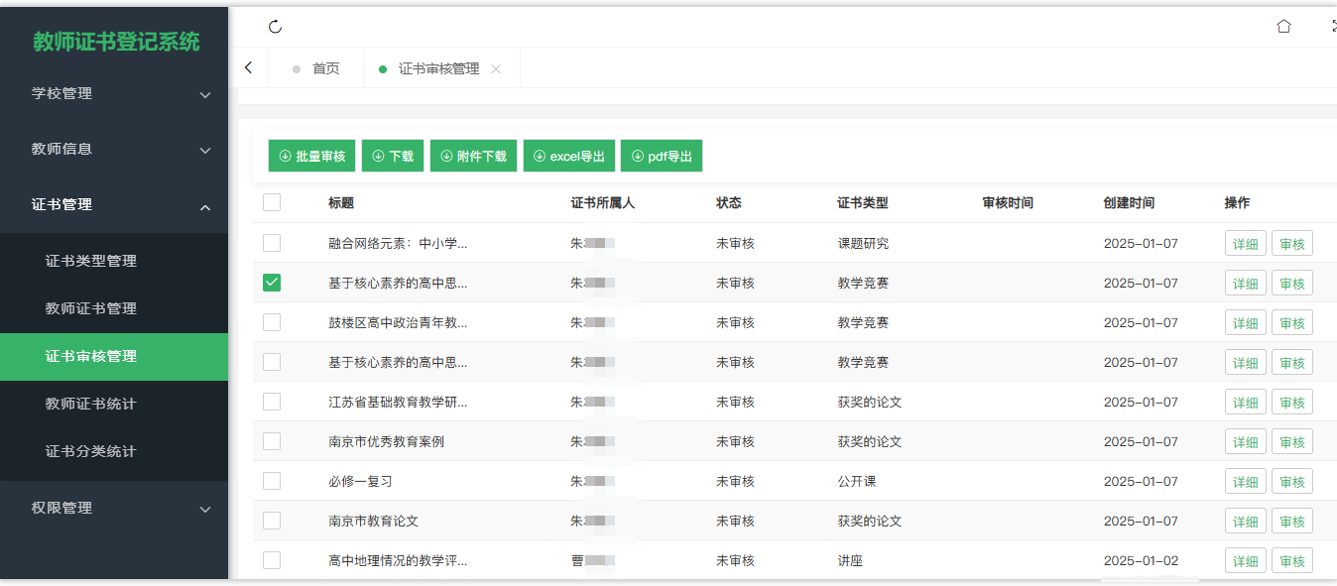Click 详细 for 必修一复习 row
Image resolution: width=1337 pixels, height=586 pixels.
(1245, 482)
